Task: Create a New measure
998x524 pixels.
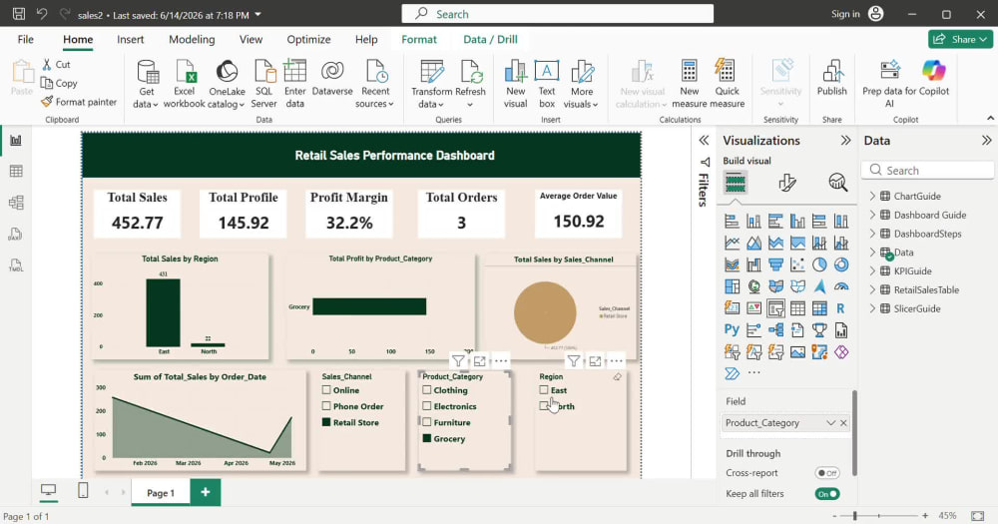Action: point(689,84)
